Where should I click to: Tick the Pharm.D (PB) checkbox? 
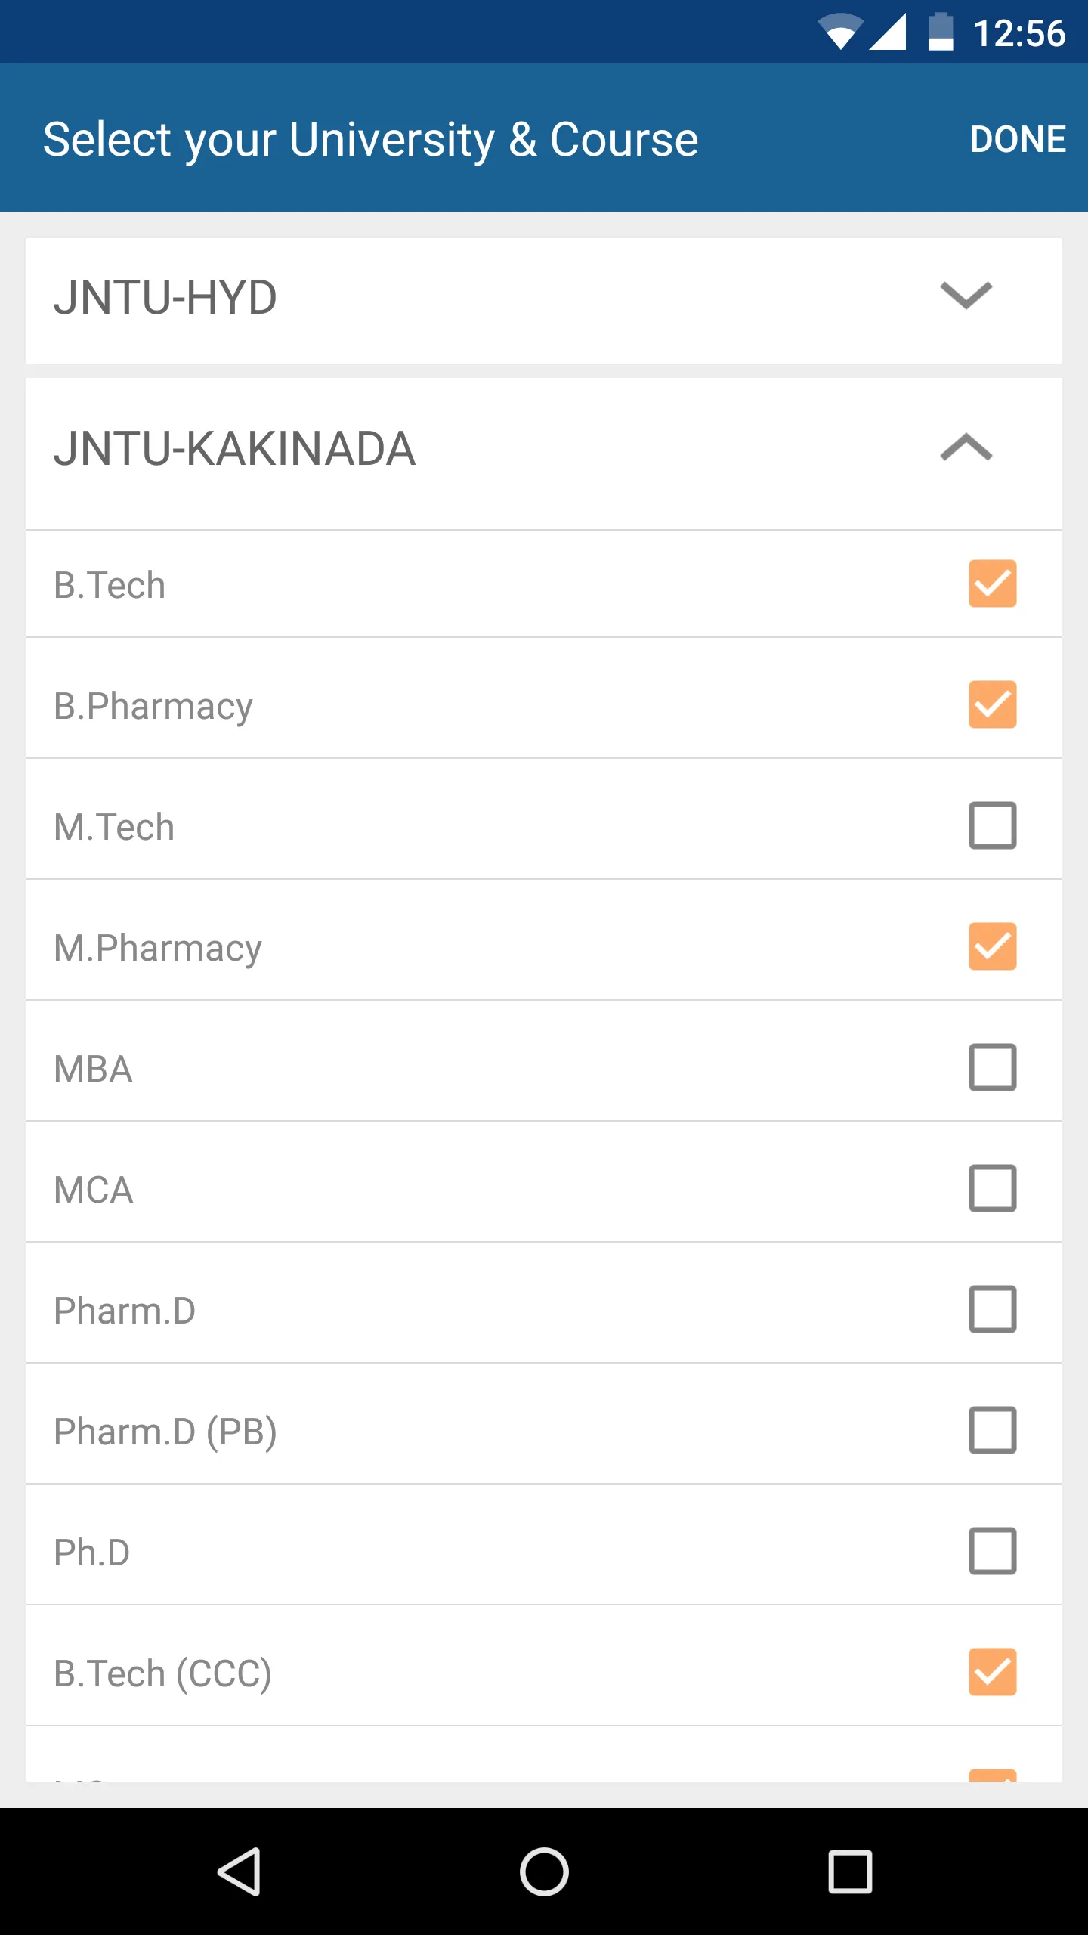(x=992, y=1430)
